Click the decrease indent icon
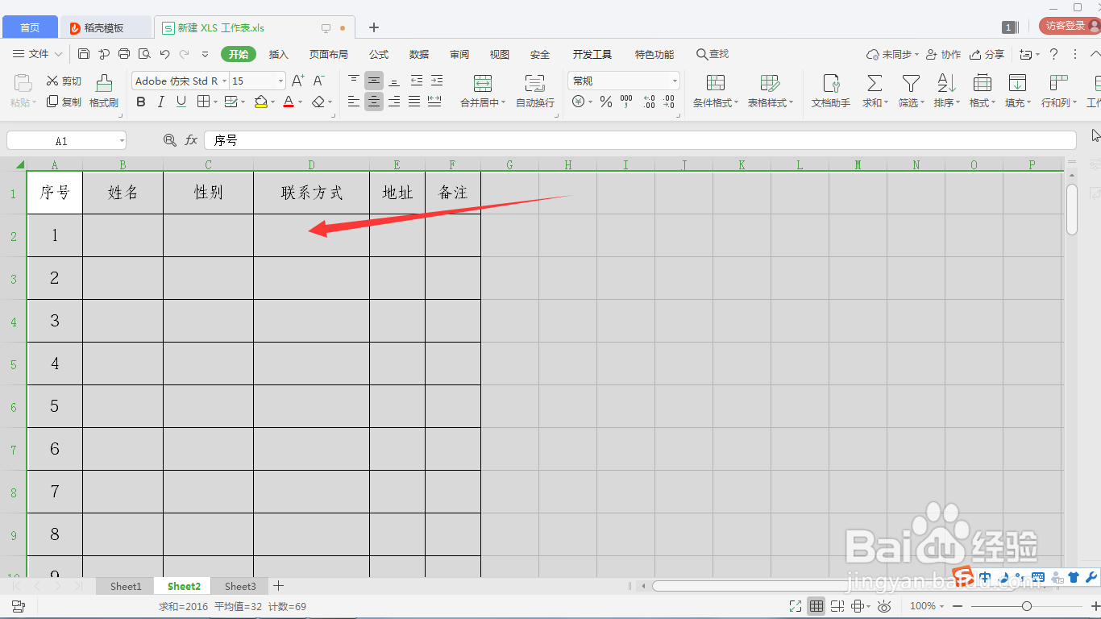This screenshot has height=619, width=1101. point(416,81)
